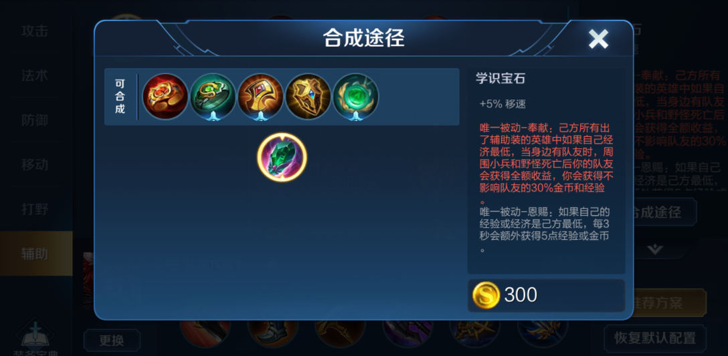Click the 恢复默认配置 button

click(655, 338)
